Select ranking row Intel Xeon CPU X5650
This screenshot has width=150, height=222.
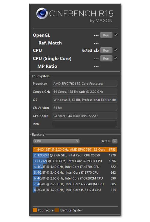coord(75,155)
